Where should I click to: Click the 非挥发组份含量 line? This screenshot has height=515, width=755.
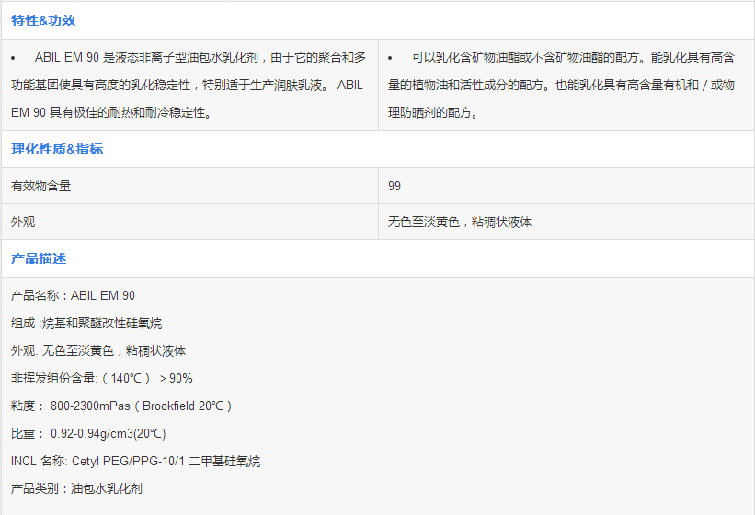(x=101, y=379)
